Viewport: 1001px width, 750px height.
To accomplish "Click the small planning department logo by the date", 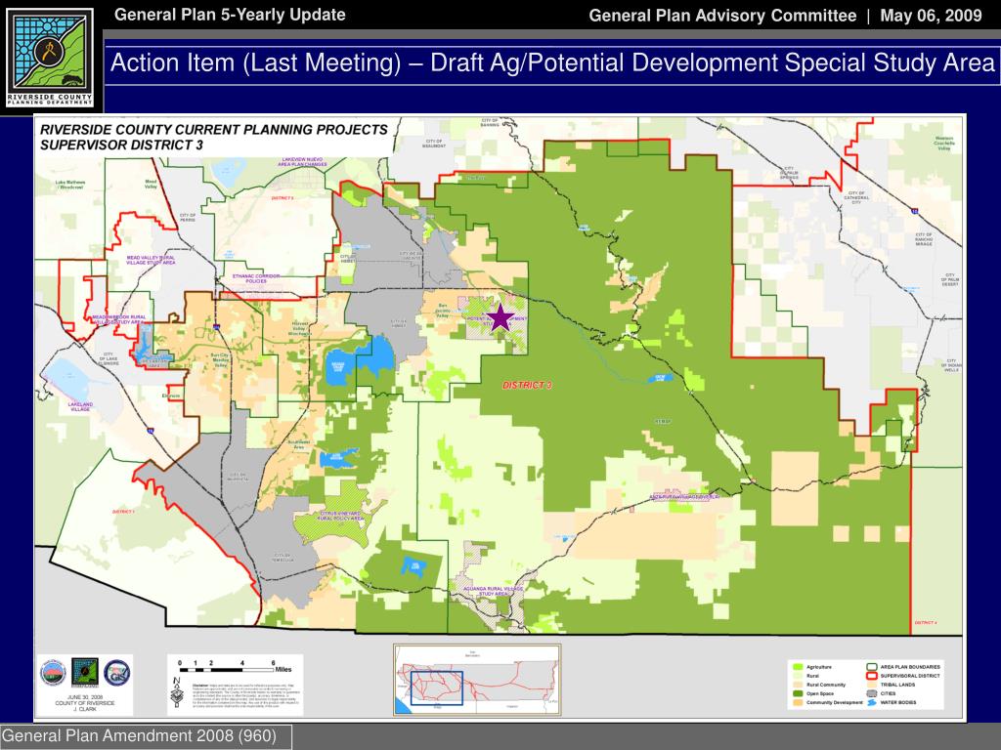I will pyautogui.click(x=85, y=673).
